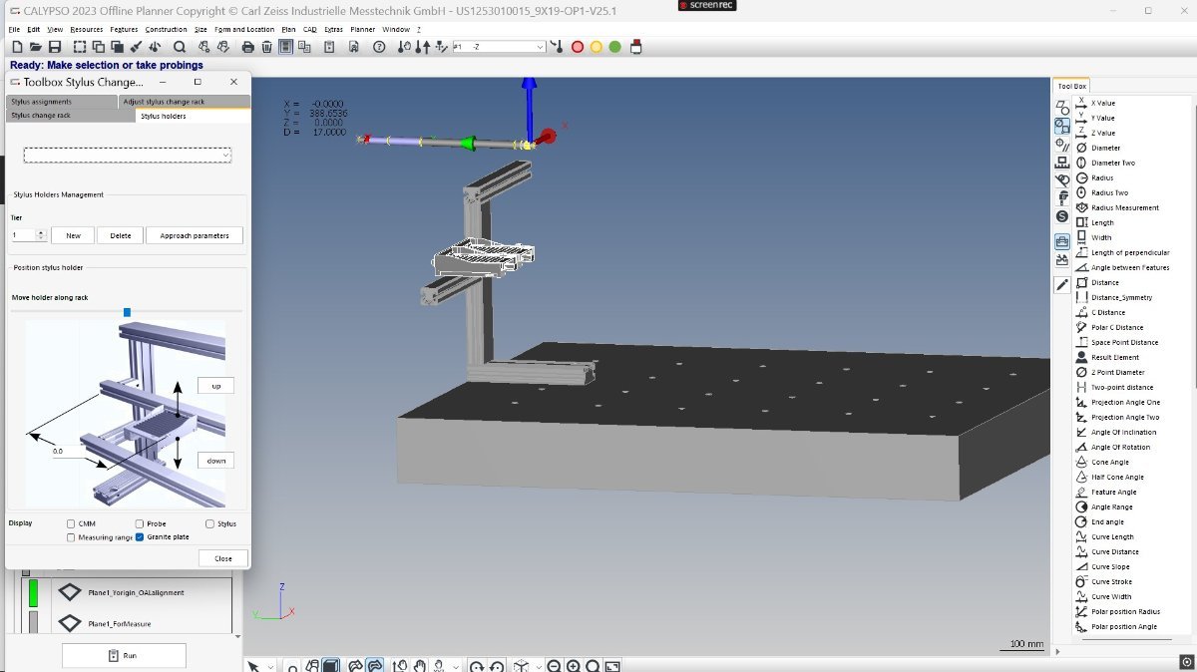Click the Tier number spinner arrows
1197x672 pixels.
coord(41,235)
